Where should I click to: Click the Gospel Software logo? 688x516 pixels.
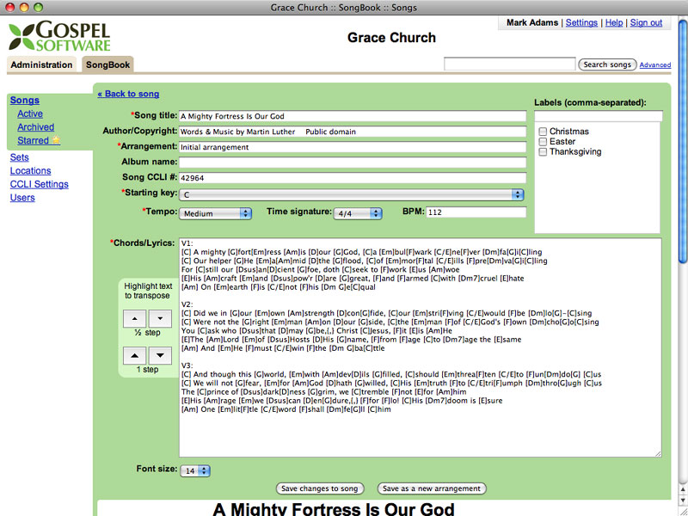point(59,36)
